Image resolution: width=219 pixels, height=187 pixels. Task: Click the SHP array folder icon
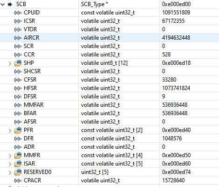18,63
